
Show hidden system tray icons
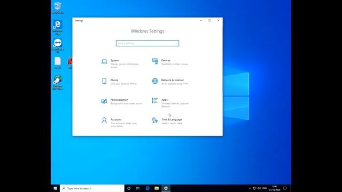[x=250, y=188]
